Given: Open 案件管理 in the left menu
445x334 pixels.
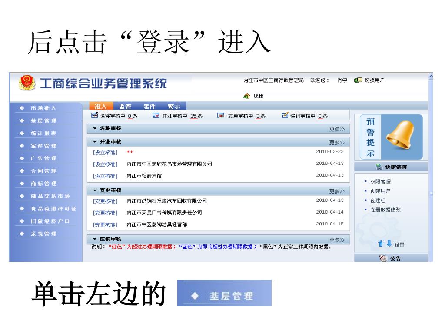Looking at the screenshot, I should (44, 146).
